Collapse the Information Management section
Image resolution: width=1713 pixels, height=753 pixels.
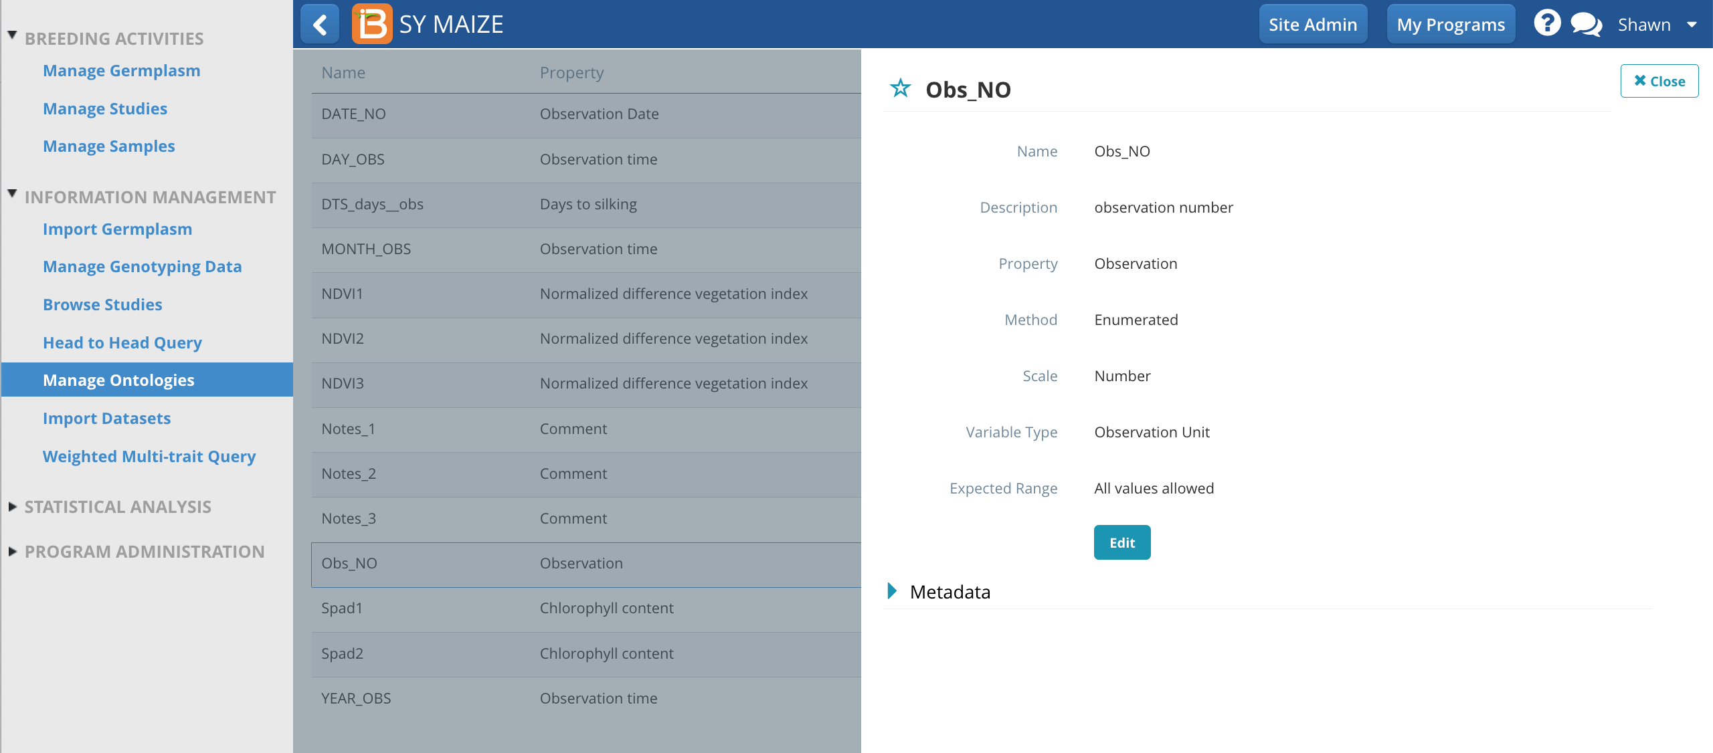point(12,194)
